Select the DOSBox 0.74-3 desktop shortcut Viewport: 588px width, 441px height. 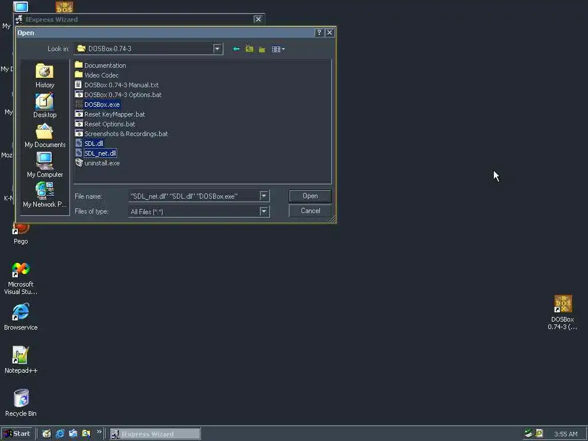pyautogui.click(x=563, y=312)
